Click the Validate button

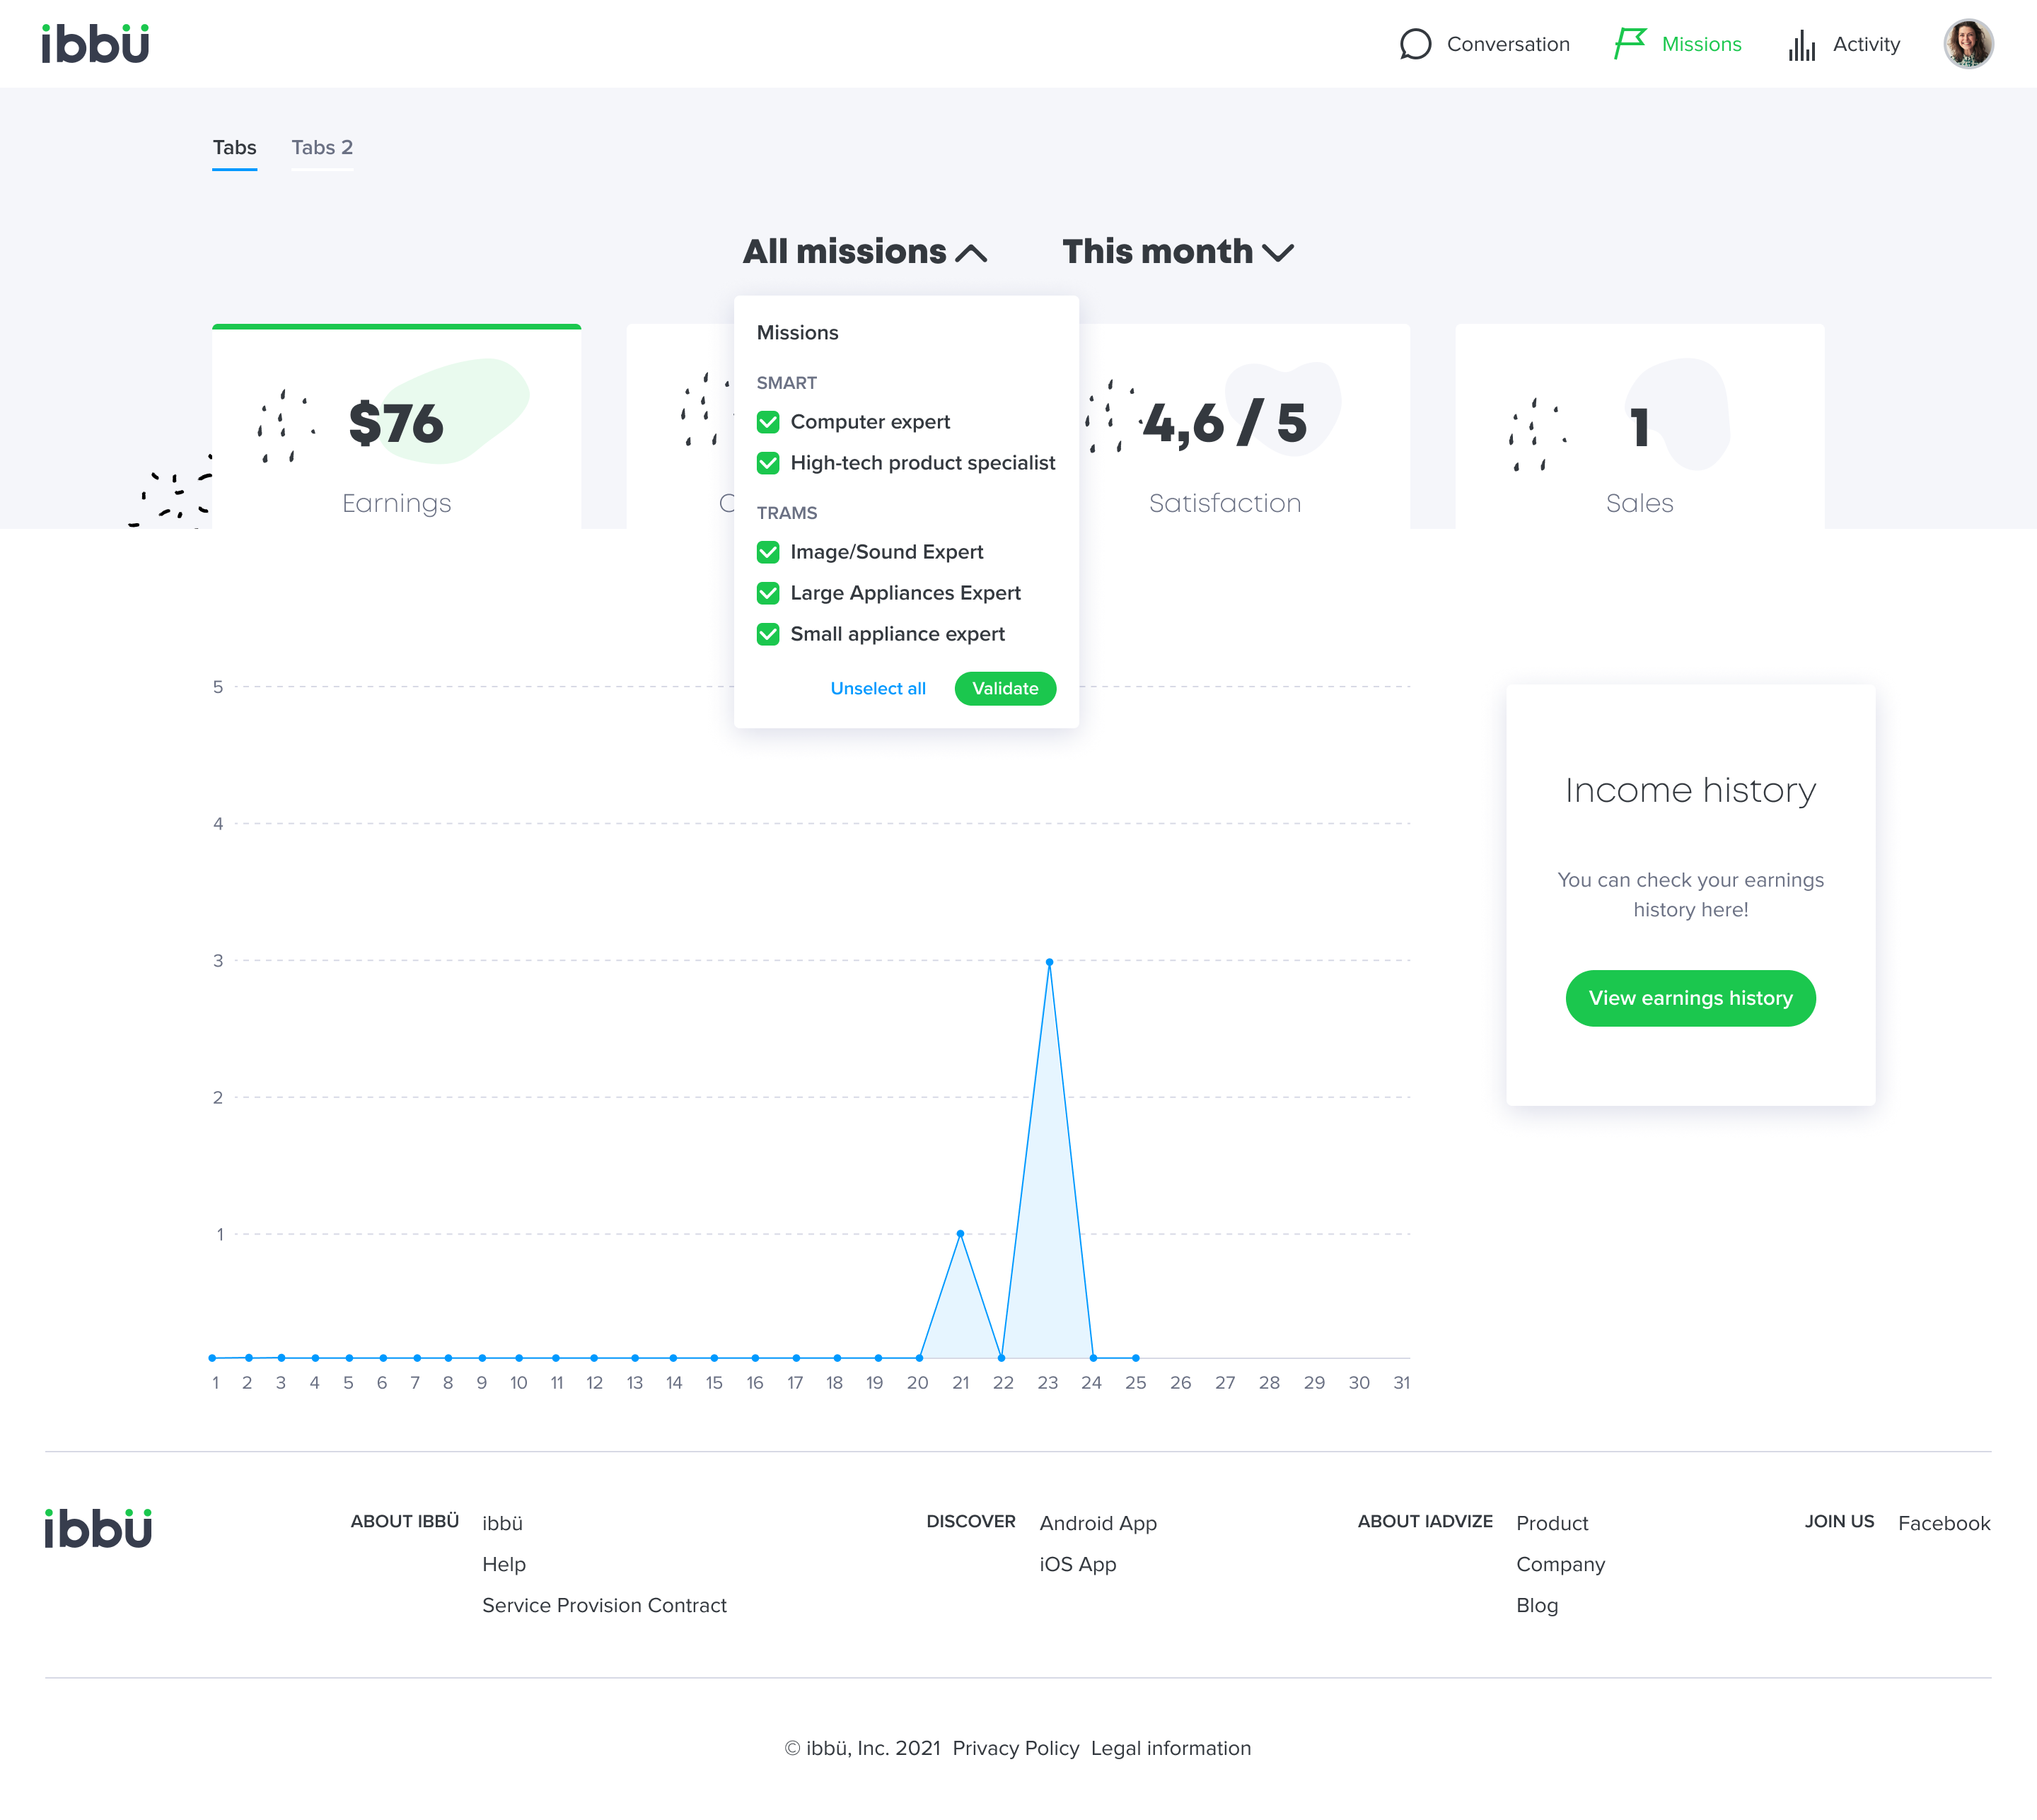(x=1004, y=688)
